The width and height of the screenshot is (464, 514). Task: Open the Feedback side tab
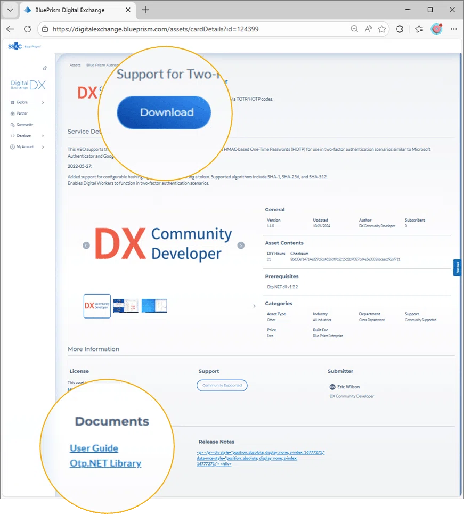coord(457,268)
